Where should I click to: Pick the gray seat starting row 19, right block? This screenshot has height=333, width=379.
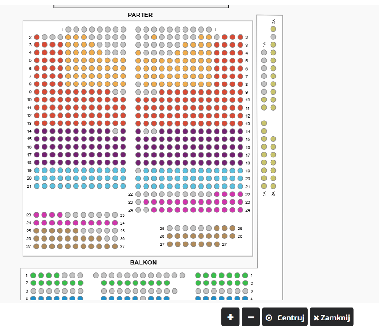[138, 170]
